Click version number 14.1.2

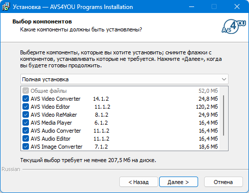101,99
